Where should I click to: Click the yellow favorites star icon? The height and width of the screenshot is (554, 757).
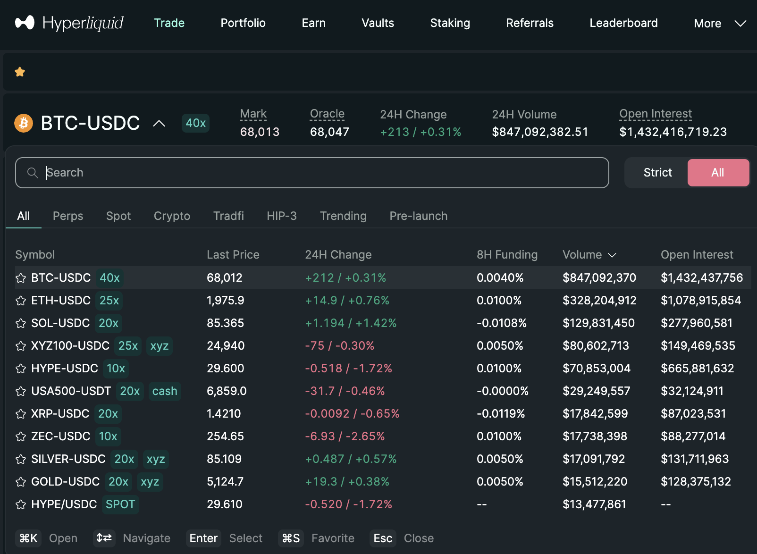20,72
